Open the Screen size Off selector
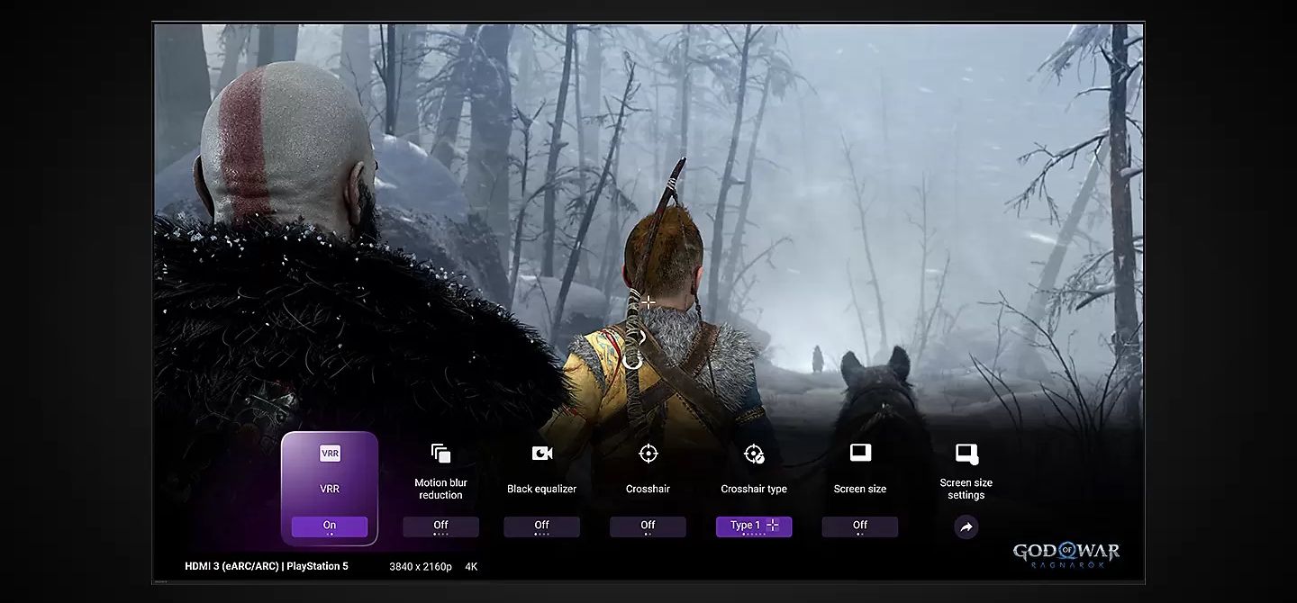The width and height of the screenshot is (1297, 603). point(859,526)
